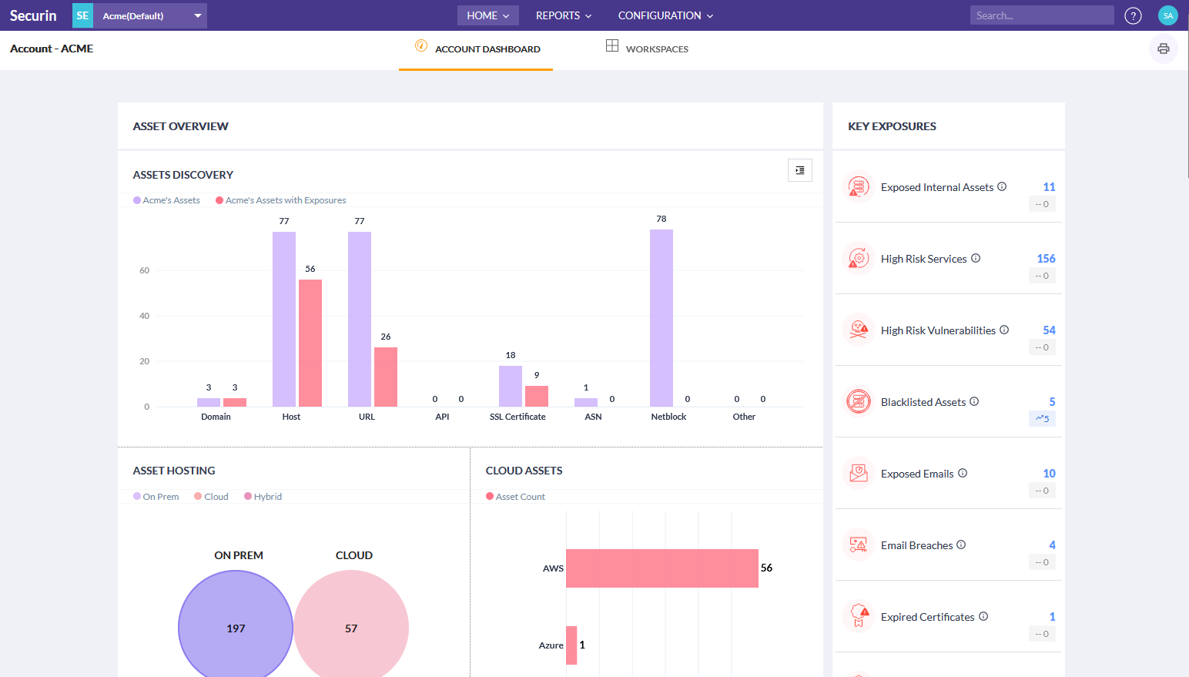The width and height of the screenshot is (1189, 677).
Task: Open the REPORTS menu
Action: pyautogui.click(x=564, y=15)
